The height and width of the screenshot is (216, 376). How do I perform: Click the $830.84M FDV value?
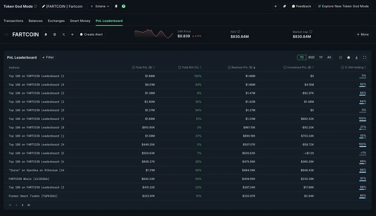(x=239, y=36)
